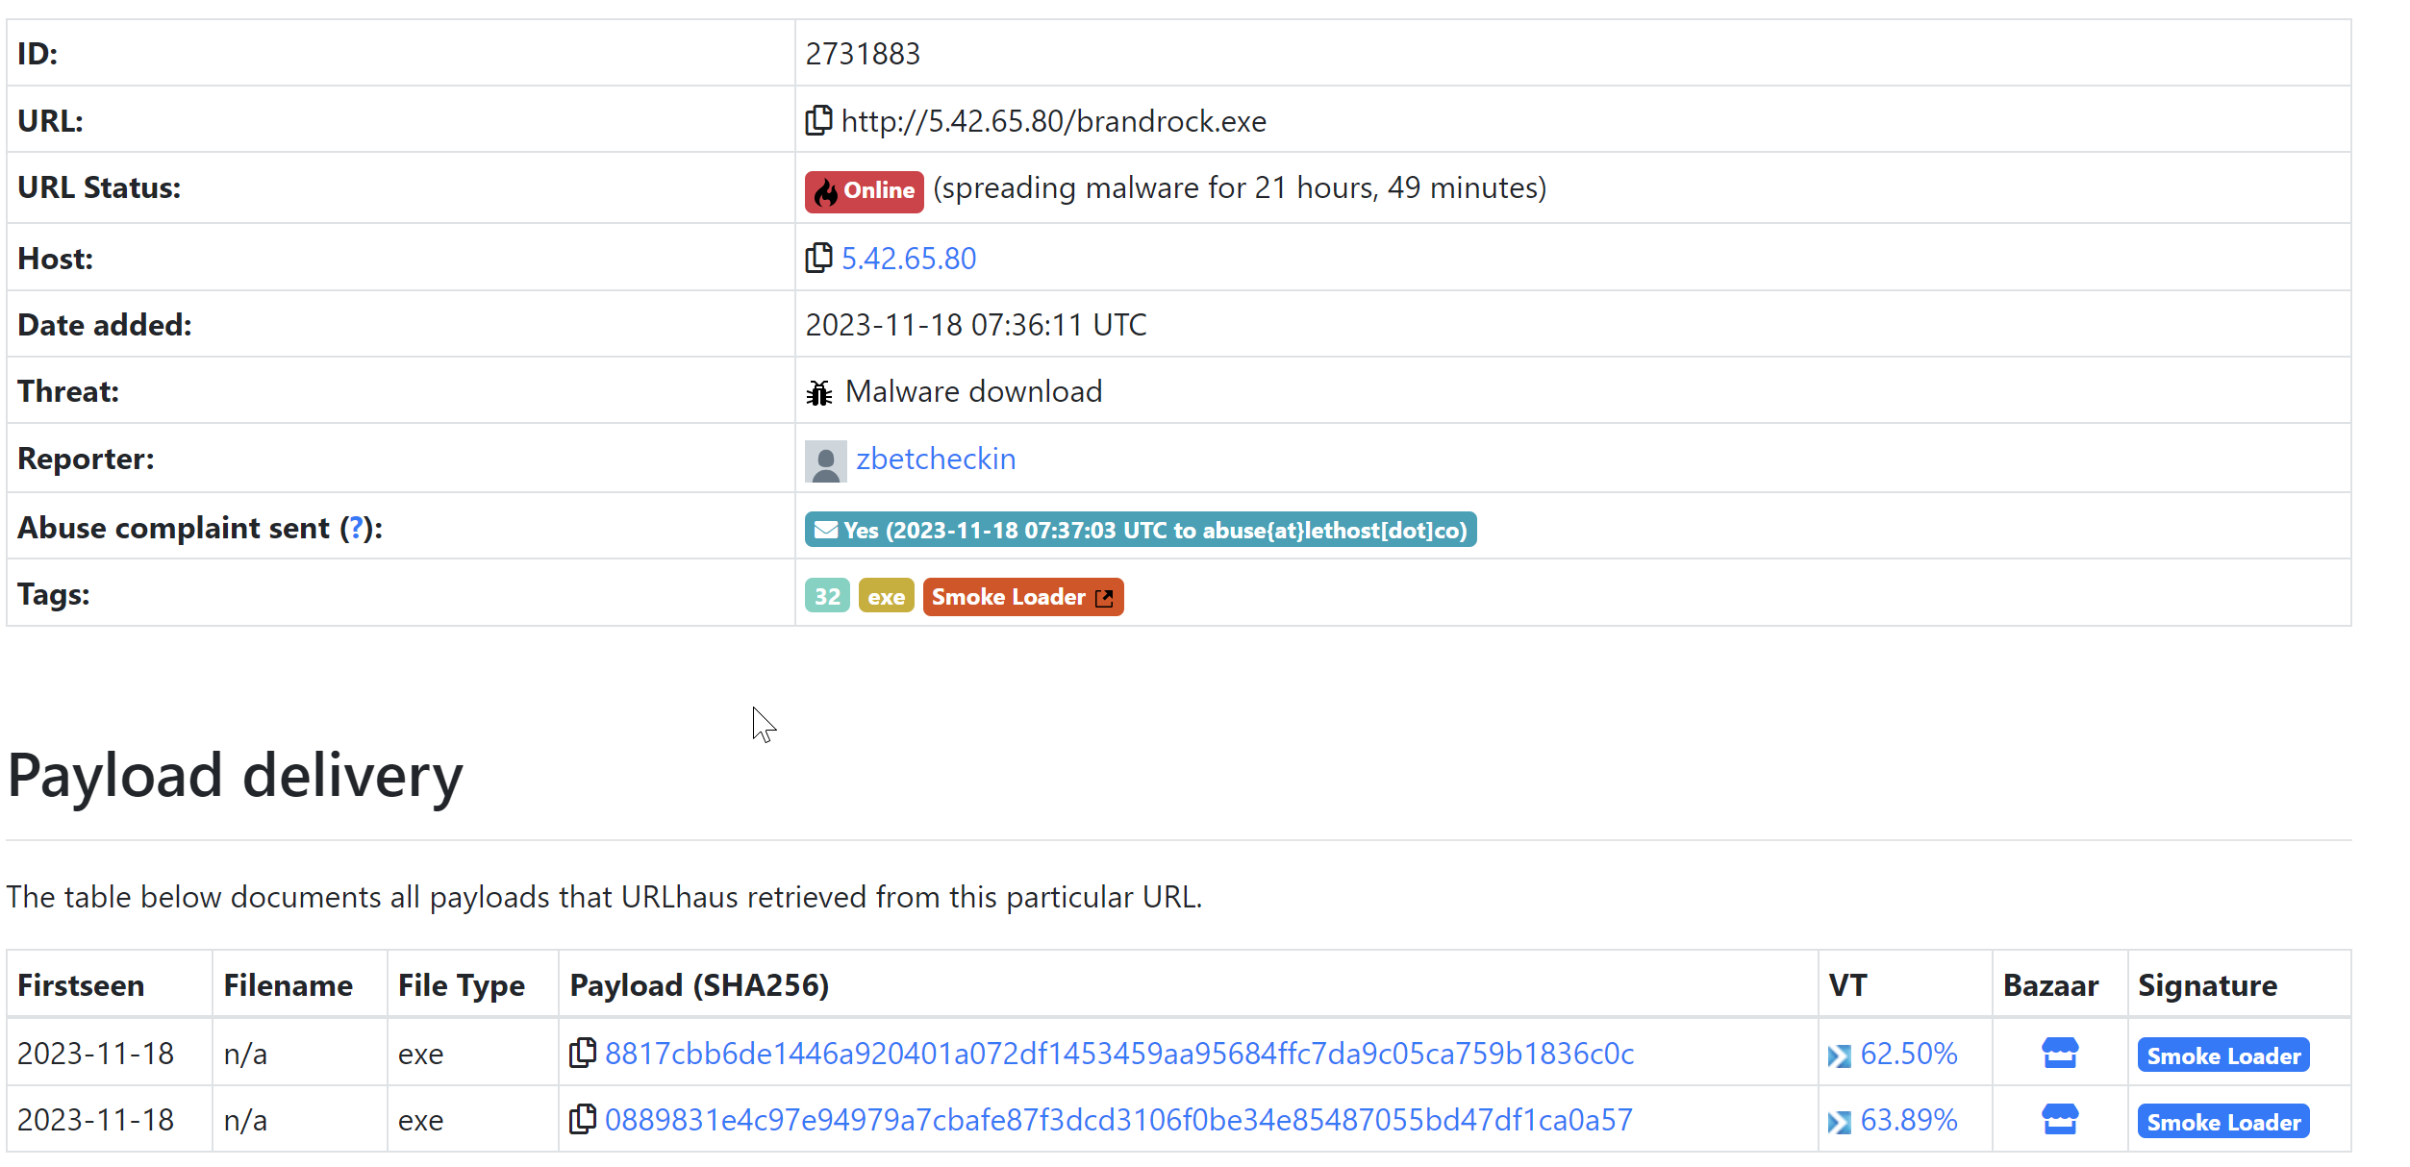Open the 62.50% VirusTotal detection link
This screenshot has width=2410, height=1167.
pos(1908,1054)
